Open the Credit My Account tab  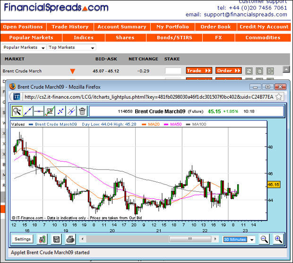point(264,27)
